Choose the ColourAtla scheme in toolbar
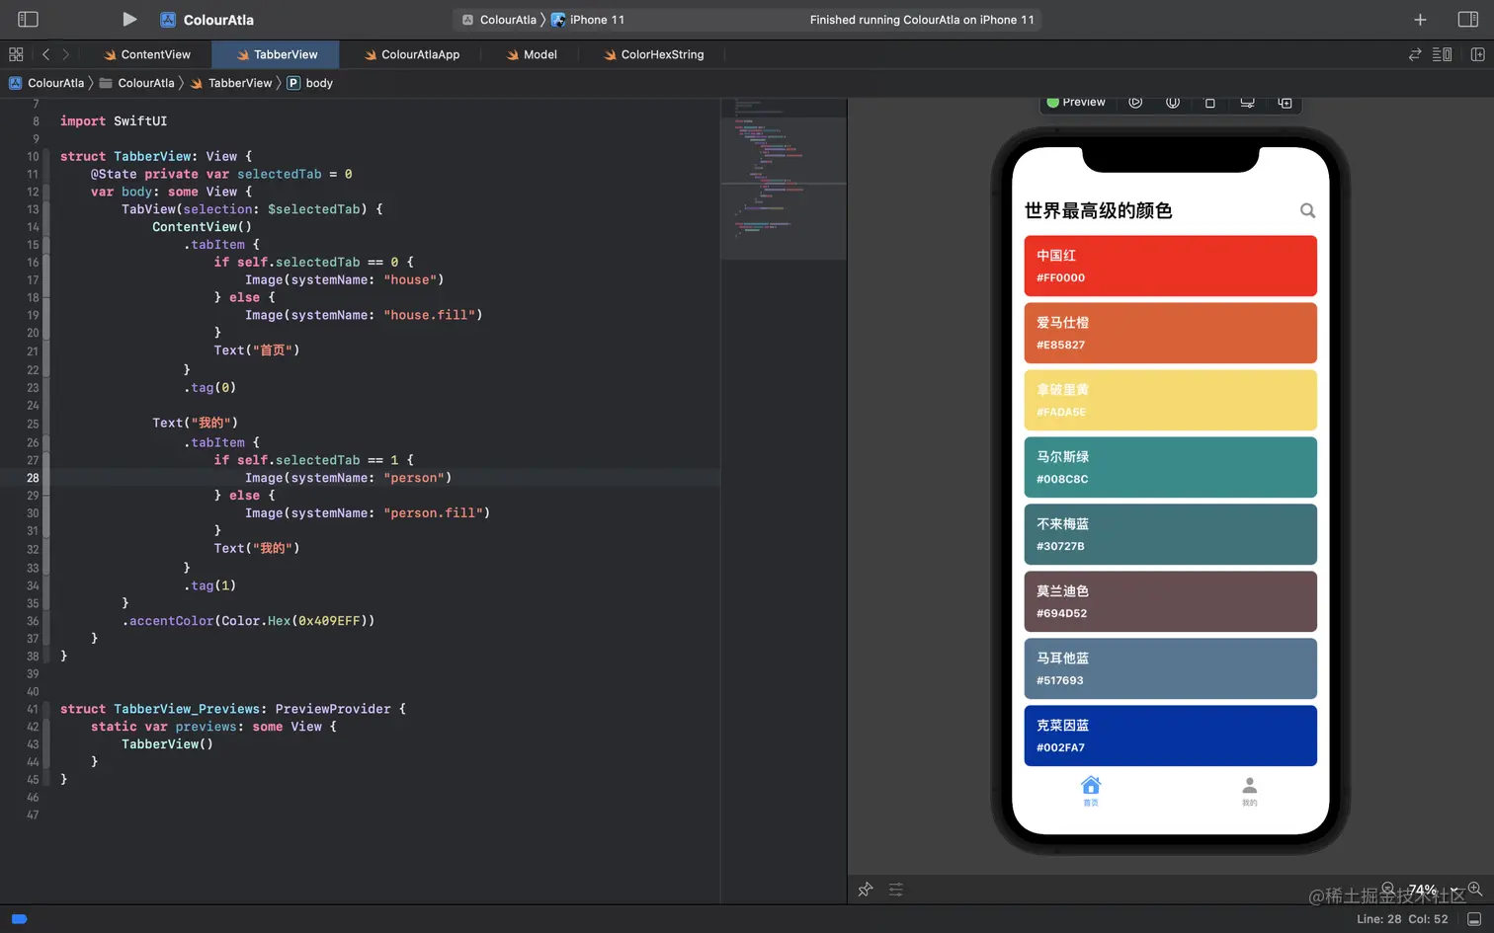The image size is (1494, 933). 499,20
